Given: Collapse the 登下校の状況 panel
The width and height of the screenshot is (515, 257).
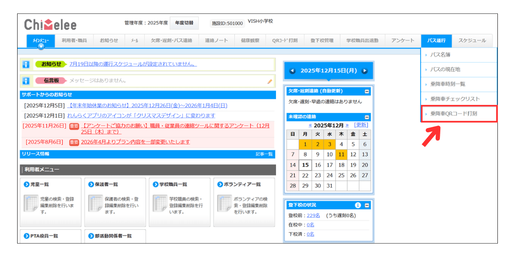Looking at the screenshot, I should click(x=367, y=205).
